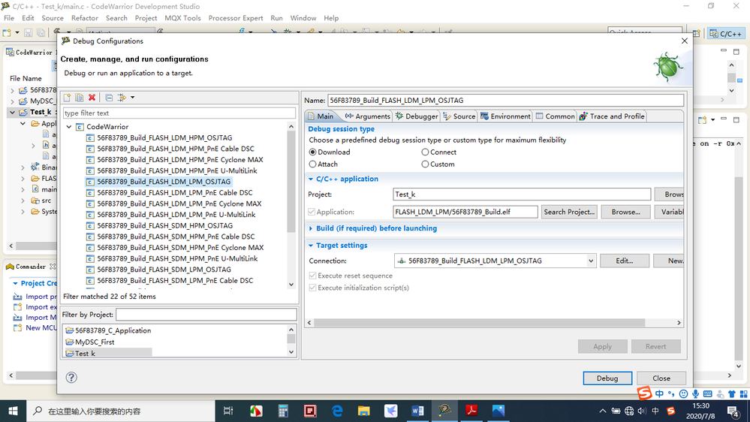Click the Filter by Project input field
This screenshot has width=750, height=422.
point(206,315)
